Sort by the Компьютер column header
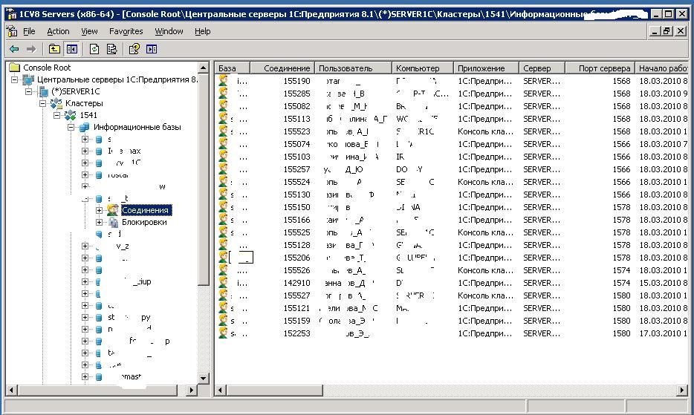Image resolution: width=694 pixels, height=415 pixels. pos(423,68)
